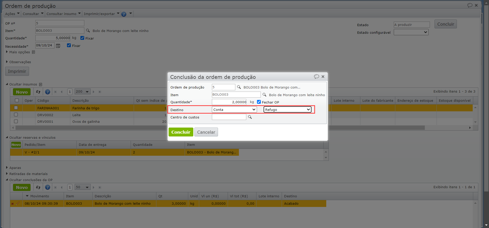Go to next page of conclusões grid
The image size is (489, 228).
pos(93,187)
